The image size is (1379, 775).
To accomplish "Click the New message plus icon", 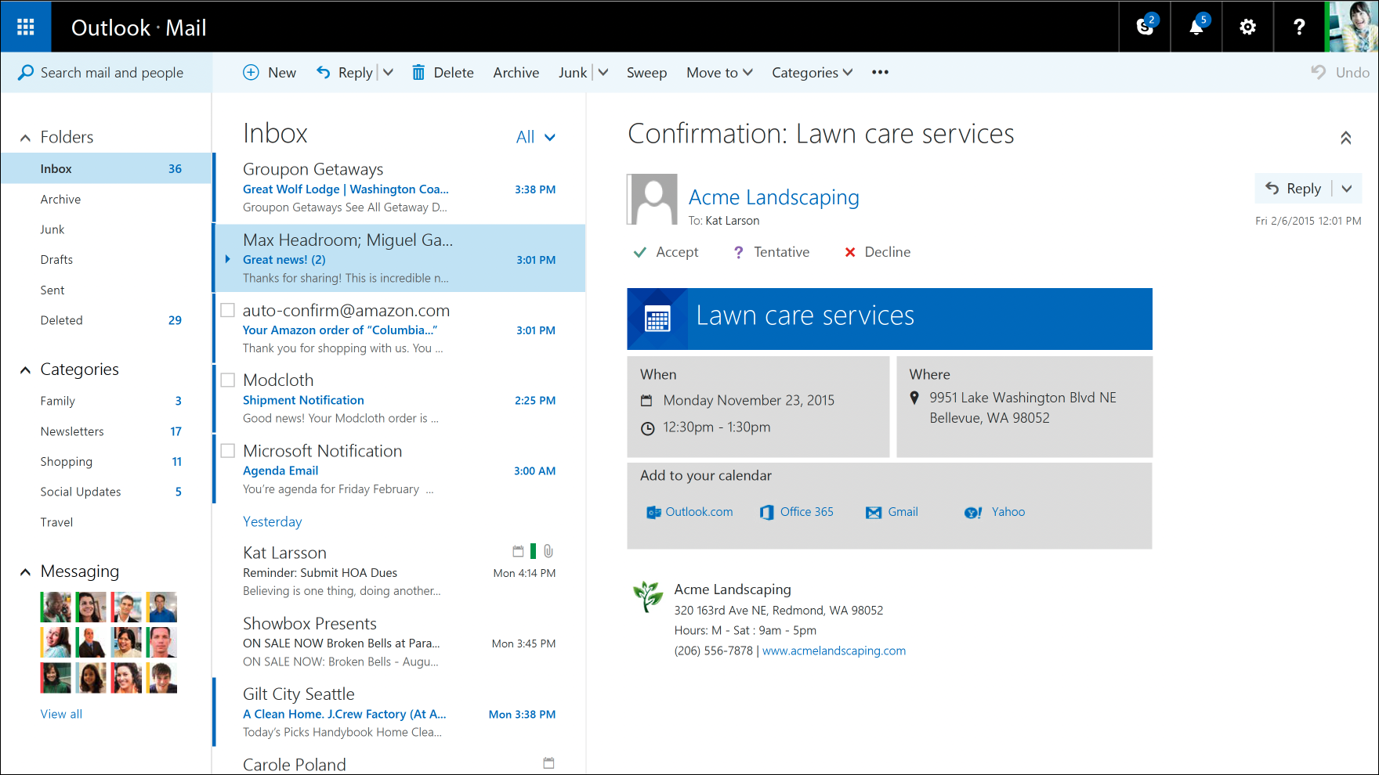I will 251,72.
